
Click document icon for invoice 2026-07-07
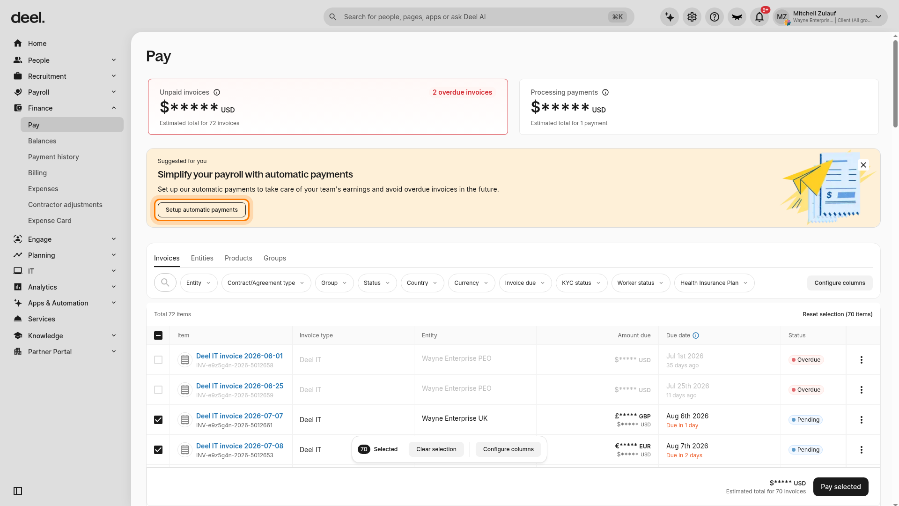[x=185, y=420]
